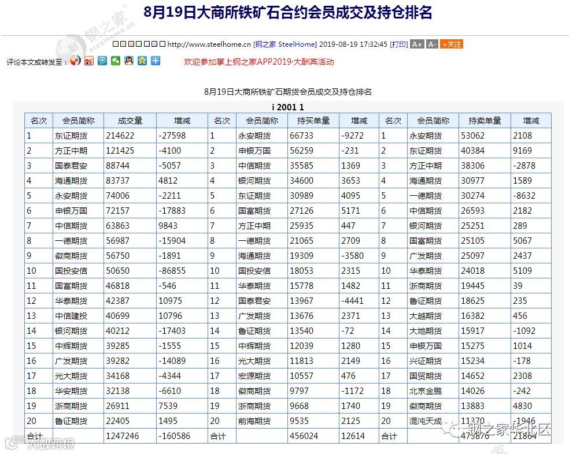
Task: Click short position value 26593
Action: point(473,211)
